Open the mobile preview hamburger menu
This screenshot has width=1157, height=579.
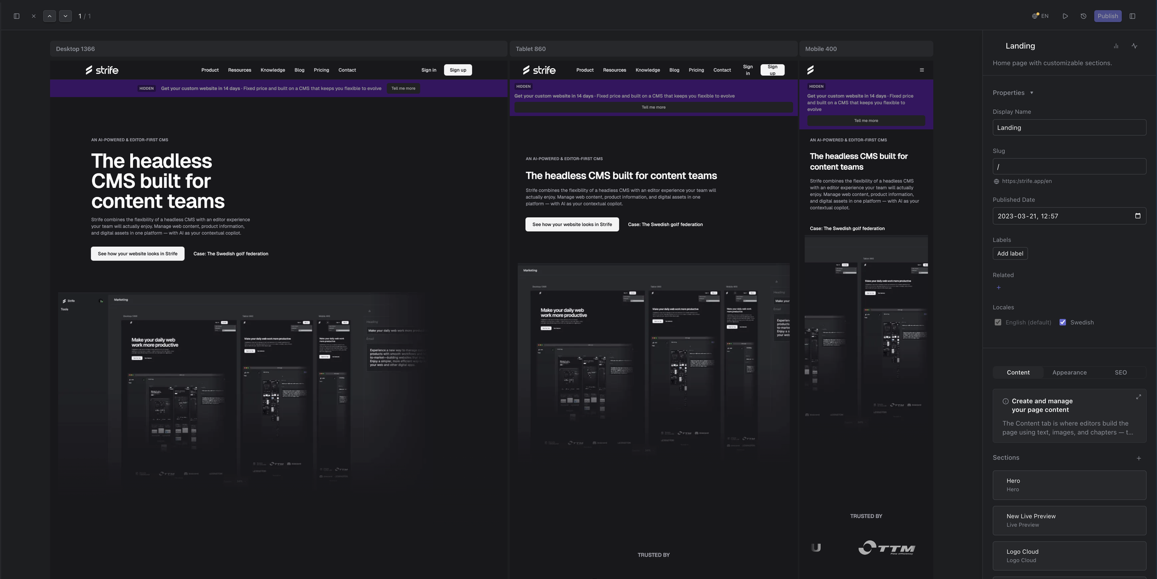coord(922,70)
